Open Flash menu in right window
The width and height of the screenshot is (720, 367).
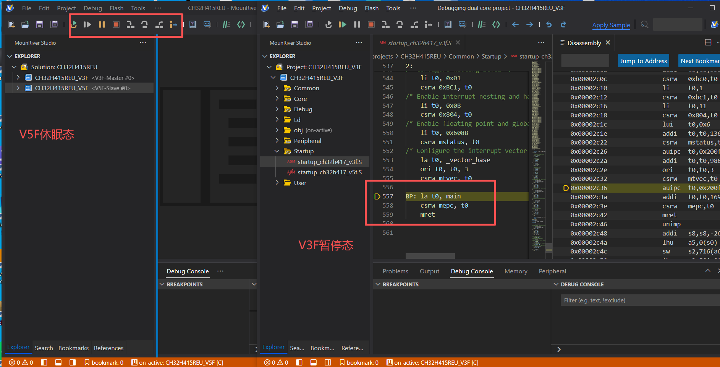click(372, 8)
